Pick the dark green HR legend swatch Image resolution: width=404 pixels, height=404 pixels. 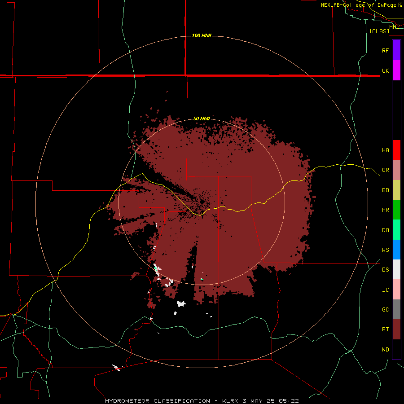point(396,210)
